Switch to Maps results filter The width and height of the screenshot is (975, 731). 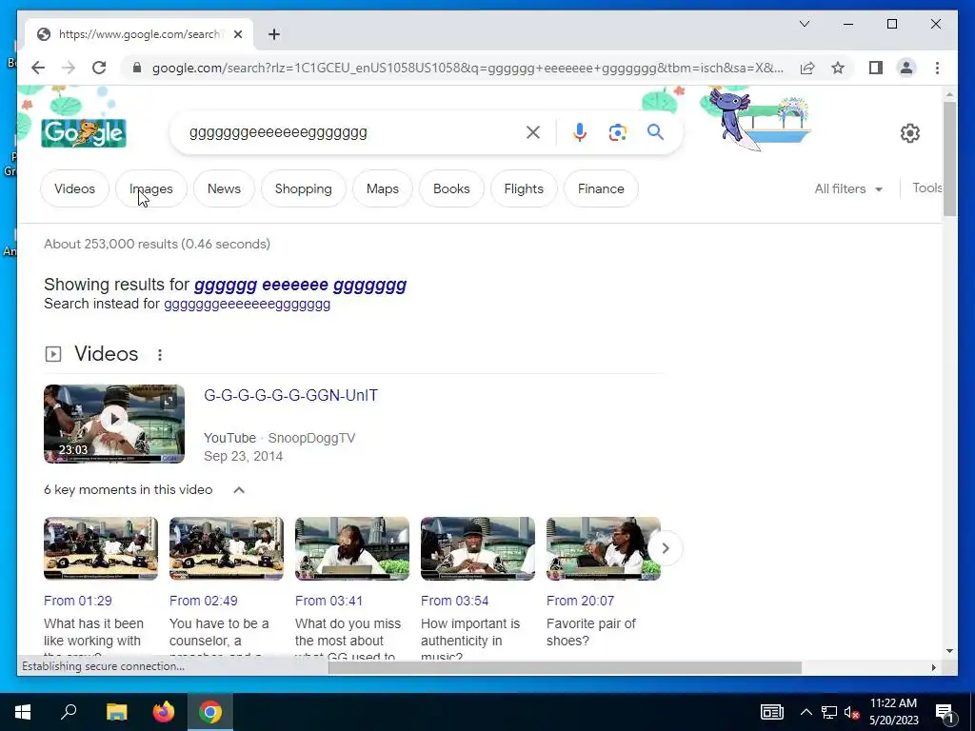(x=383, y=188)
